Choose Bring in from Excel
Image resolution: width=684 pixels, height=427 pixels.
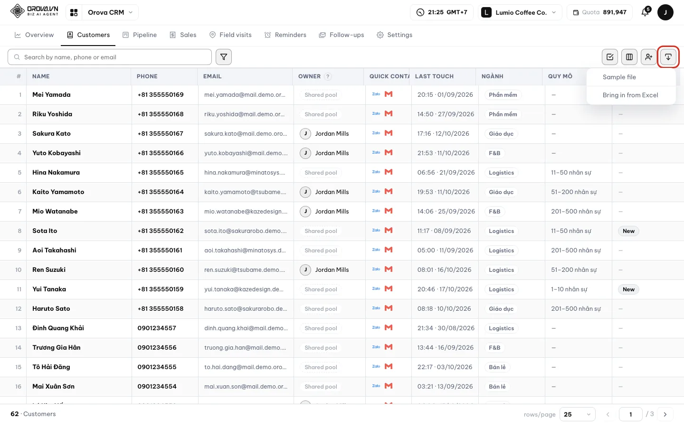coord(631,95)
